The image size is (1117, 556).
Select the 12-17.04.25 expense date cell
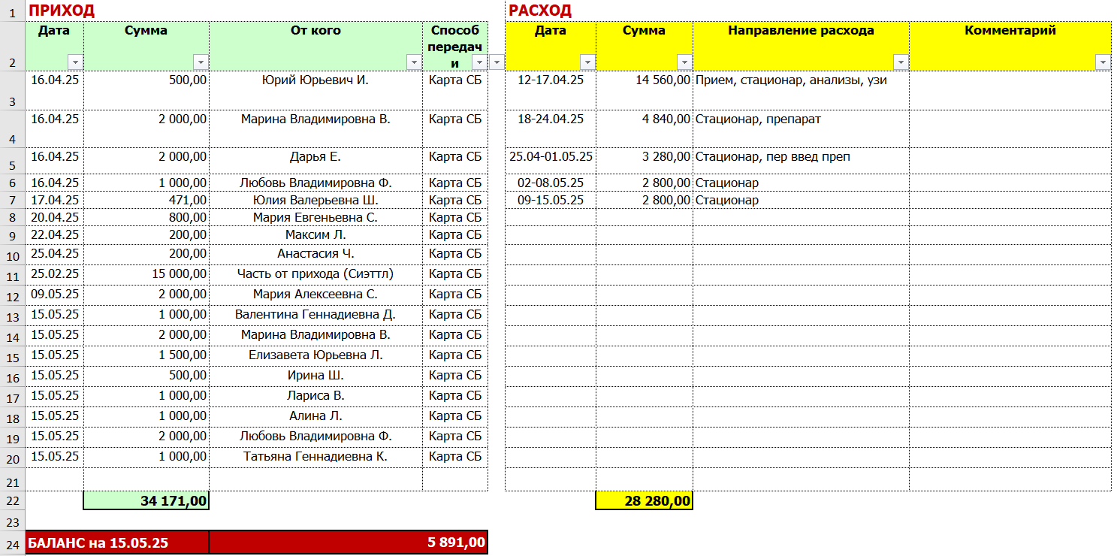click(551, 91)
